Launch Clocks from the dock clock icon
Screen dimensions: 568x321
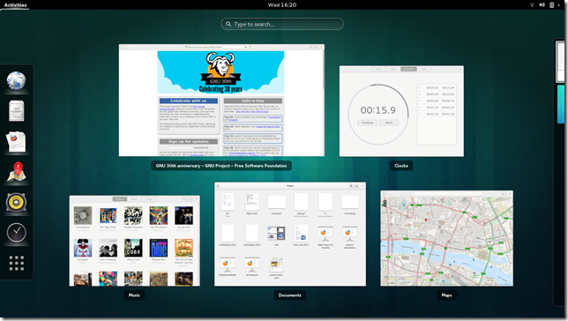[16, 233]
